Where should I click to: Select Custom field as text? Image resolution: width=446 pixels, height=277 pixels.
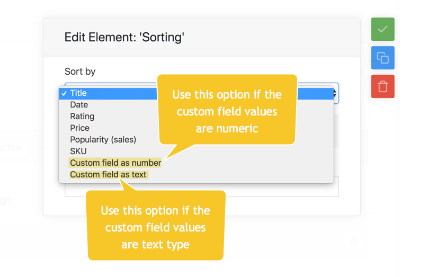(x=108, y=175)
